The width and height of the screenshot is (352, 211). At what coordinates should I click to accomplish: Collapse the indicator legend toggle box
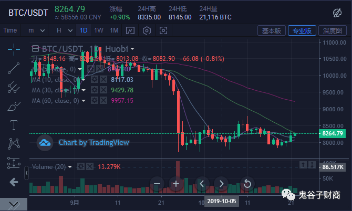[x=35, y=48]
